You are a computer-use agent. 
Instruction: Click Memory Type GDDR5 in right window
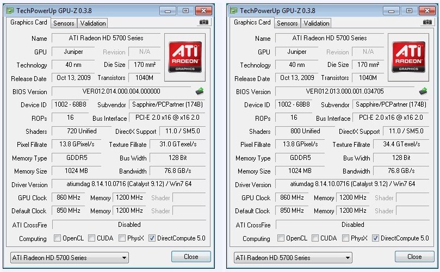tap(300, 158)
